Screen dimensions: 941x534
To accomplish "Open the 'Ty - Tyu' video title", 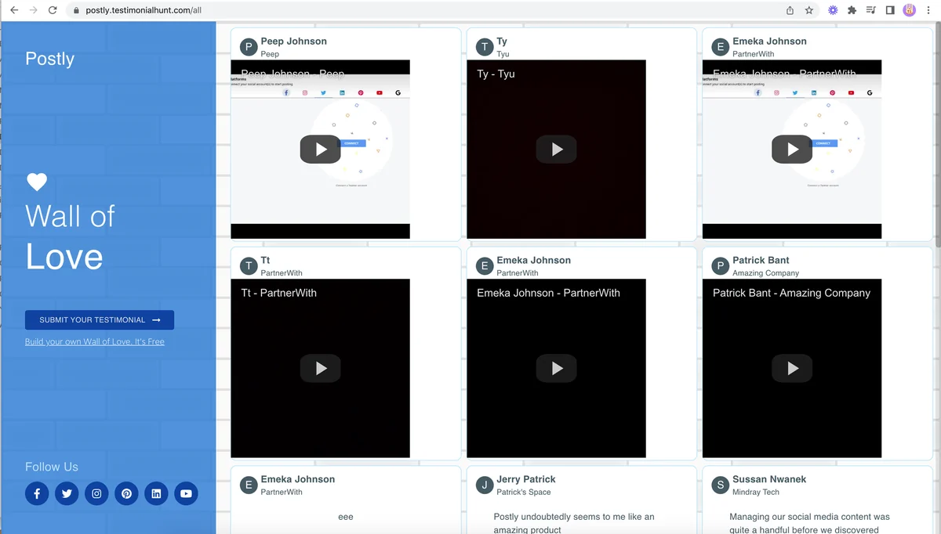I will click(496, 74).
